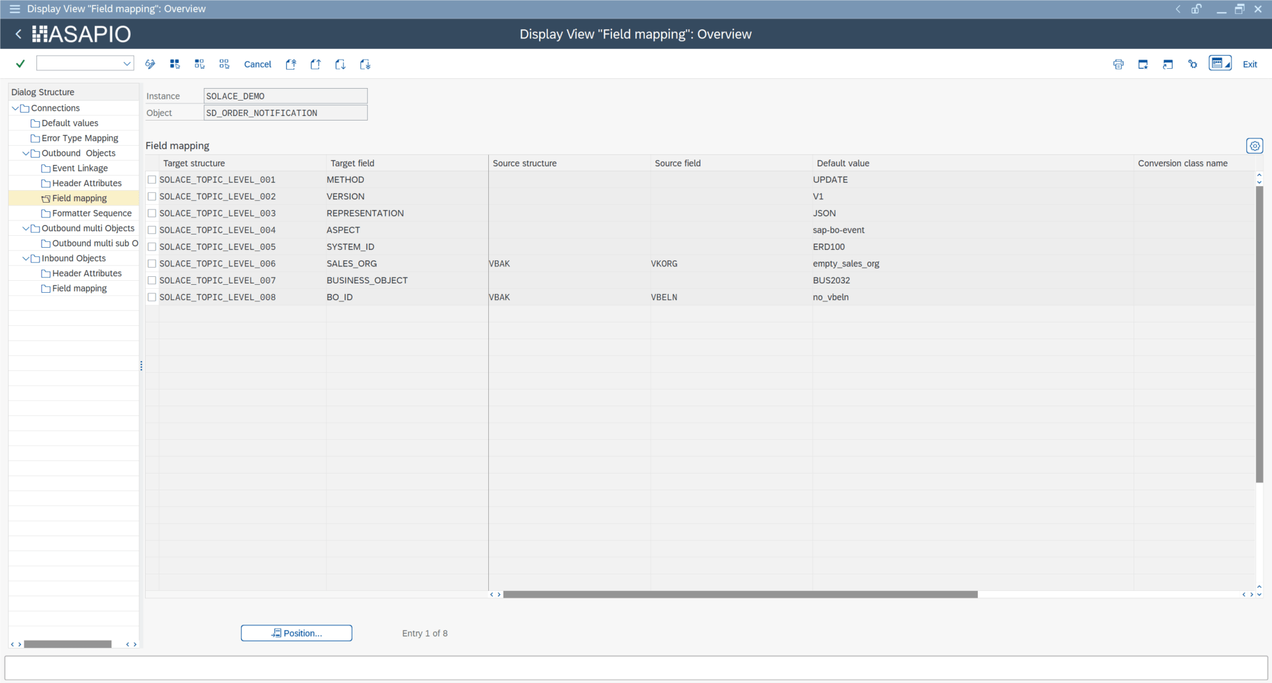Click the Select All rows icon
The width and height of the screenshot is (1272, 683).
pos(175,64)
